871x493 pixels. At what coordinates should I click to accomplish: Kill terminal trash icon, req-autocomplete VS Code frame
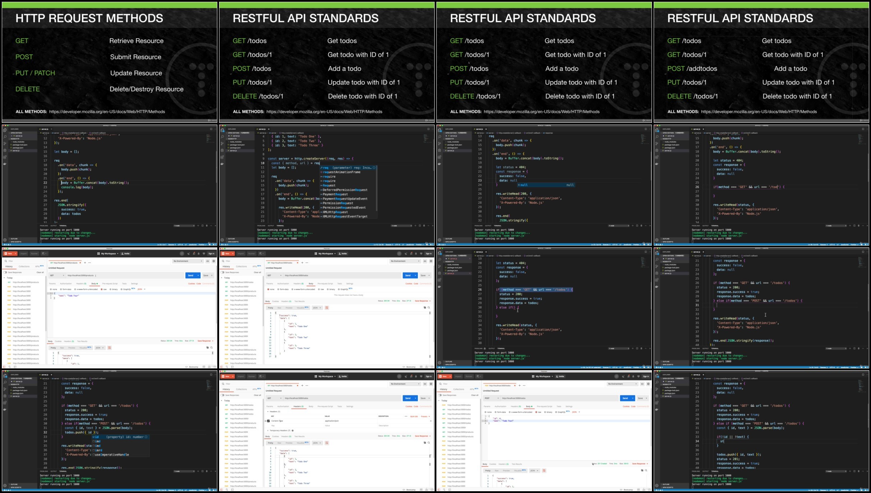[424, 226]
